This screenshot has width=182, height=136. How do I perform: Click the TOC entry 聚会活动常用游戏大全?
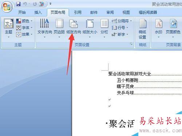click(130, 74)
